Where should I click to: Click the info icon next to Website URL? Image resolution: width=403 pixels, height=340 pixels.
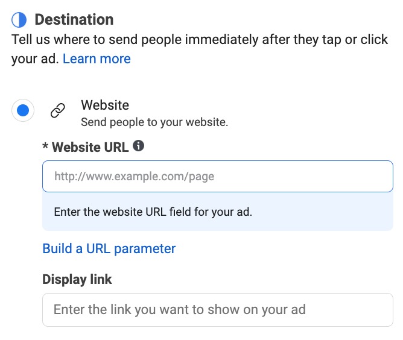tap(138, 146)
